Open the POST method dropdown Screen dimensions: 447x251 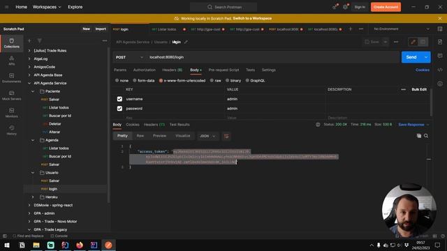coord(129,57)
